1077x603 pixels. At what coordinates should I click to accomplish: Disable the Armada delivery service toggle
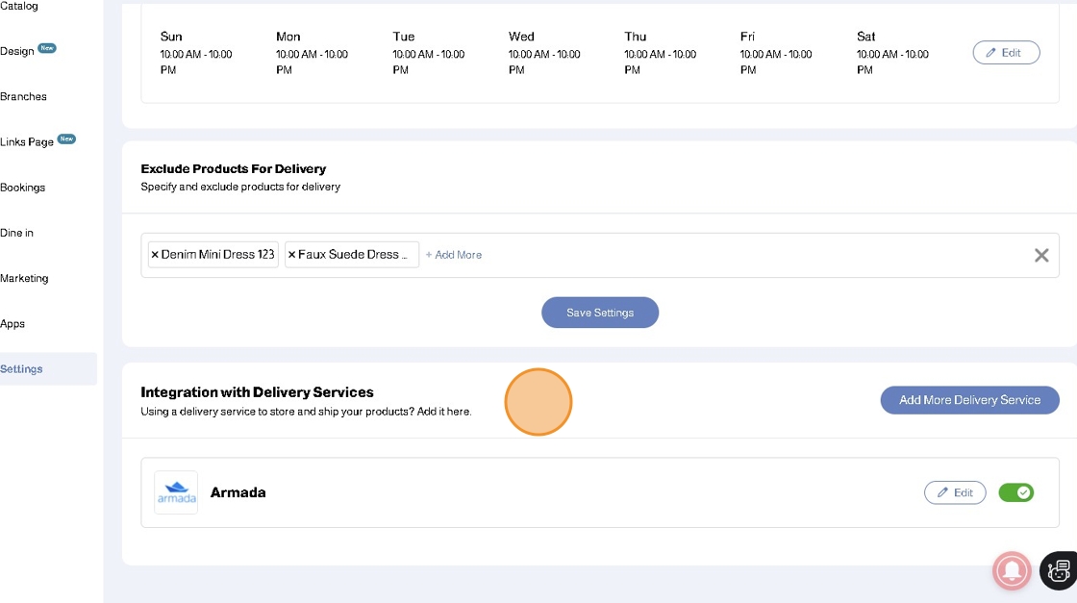coord(1015,492)
